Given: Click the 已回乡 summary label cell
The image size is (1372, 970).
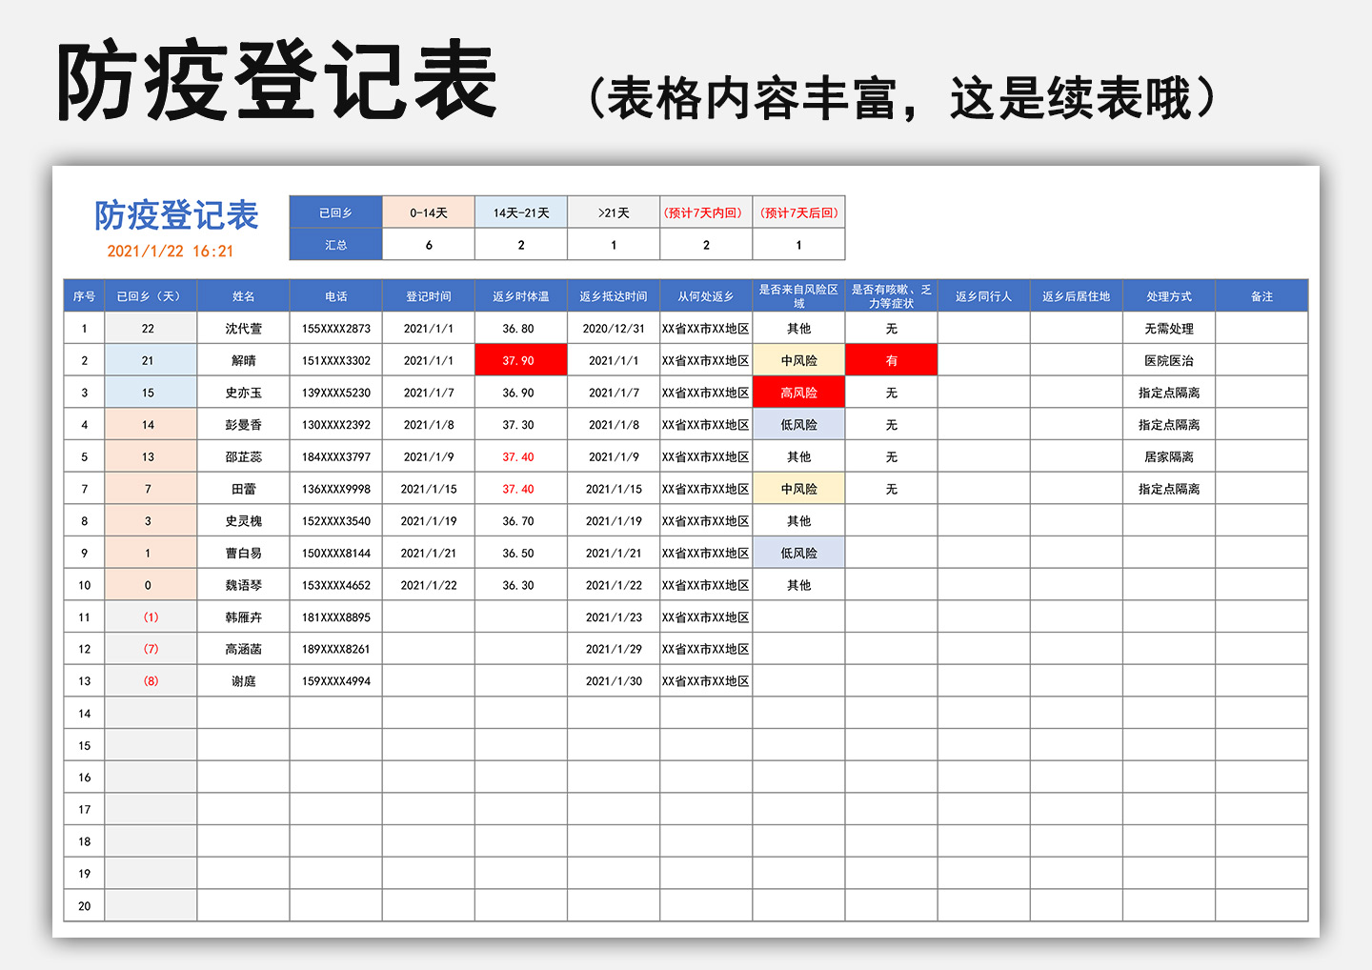Looking at the screenshot, I should [x=335, y=212].
